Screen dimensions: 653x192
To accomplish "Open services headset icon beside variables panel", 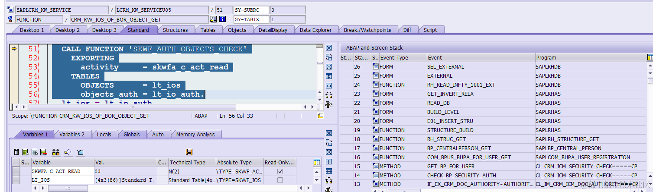I will (x=329, y=181).
